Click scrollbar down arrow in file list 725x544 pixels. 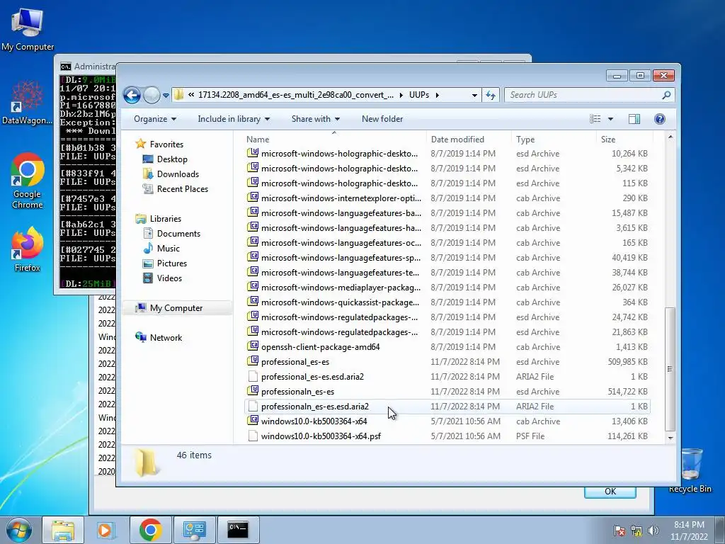[670, 438]
